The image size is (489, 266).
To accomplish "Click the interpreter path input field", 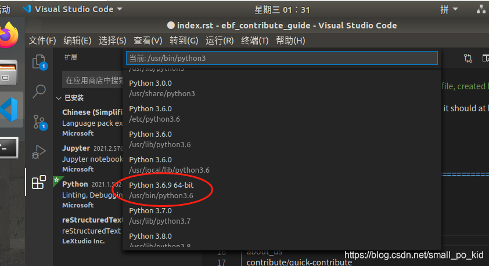I will (x=282, y=58).
